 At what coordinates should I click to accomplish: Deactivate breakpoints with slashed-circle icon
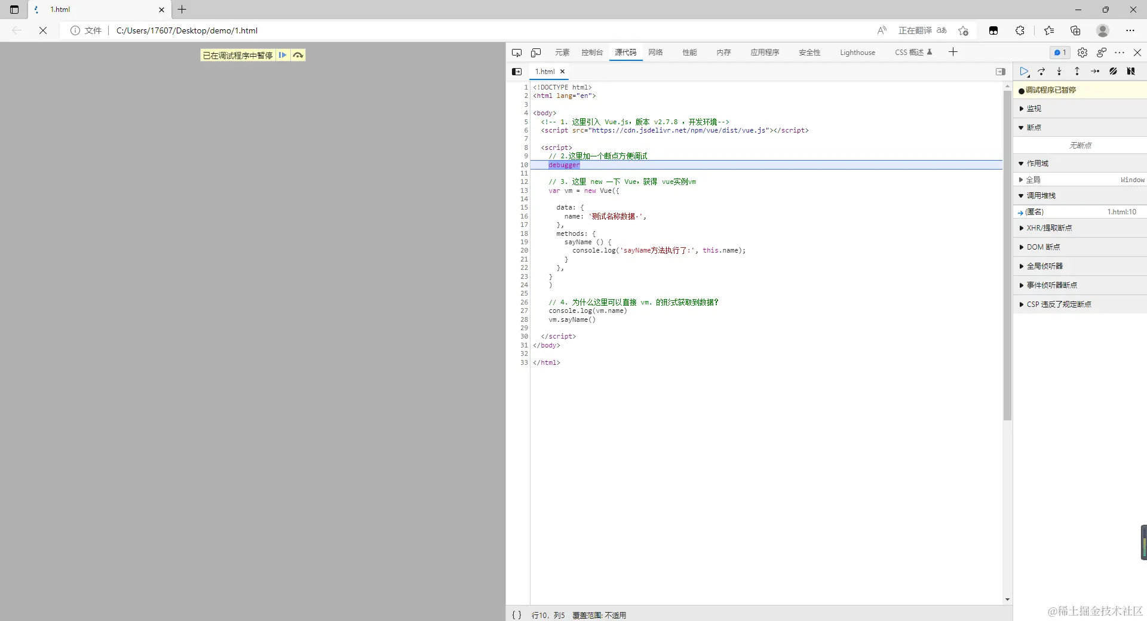[x=1113, y=71]
